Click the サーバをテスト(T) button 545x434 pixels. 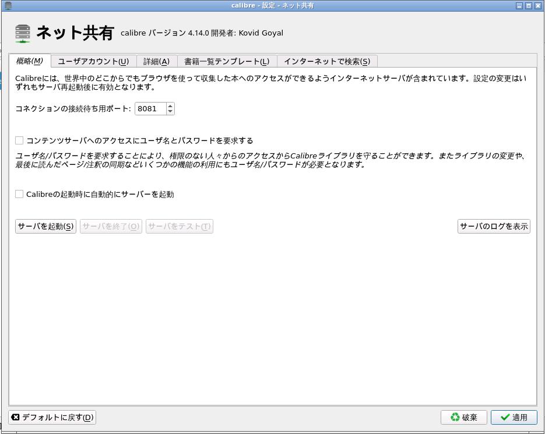click(x=180, y=226)
